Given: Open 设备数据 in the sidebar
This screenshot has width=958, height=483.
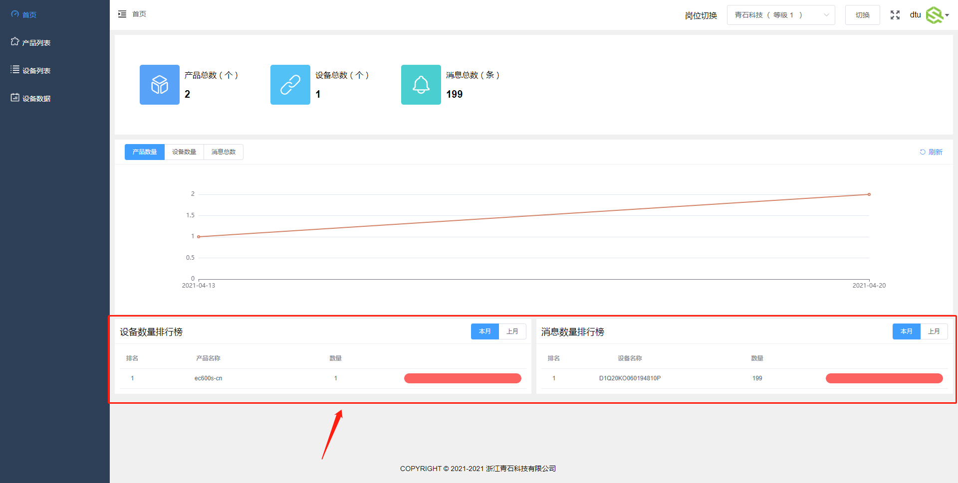Looking at the screenshot, I should click(x=36, y=99).
